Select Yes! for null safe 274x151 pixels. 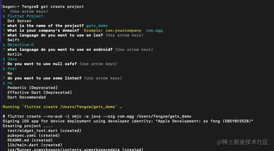[12, 69]
